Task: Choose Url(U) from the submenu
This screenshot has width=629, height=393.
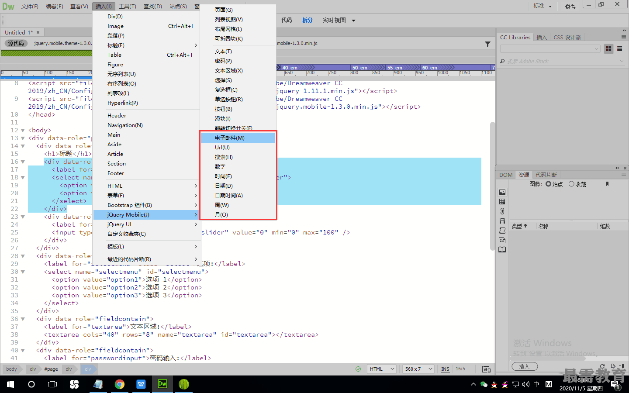Action: coord(238,148)
